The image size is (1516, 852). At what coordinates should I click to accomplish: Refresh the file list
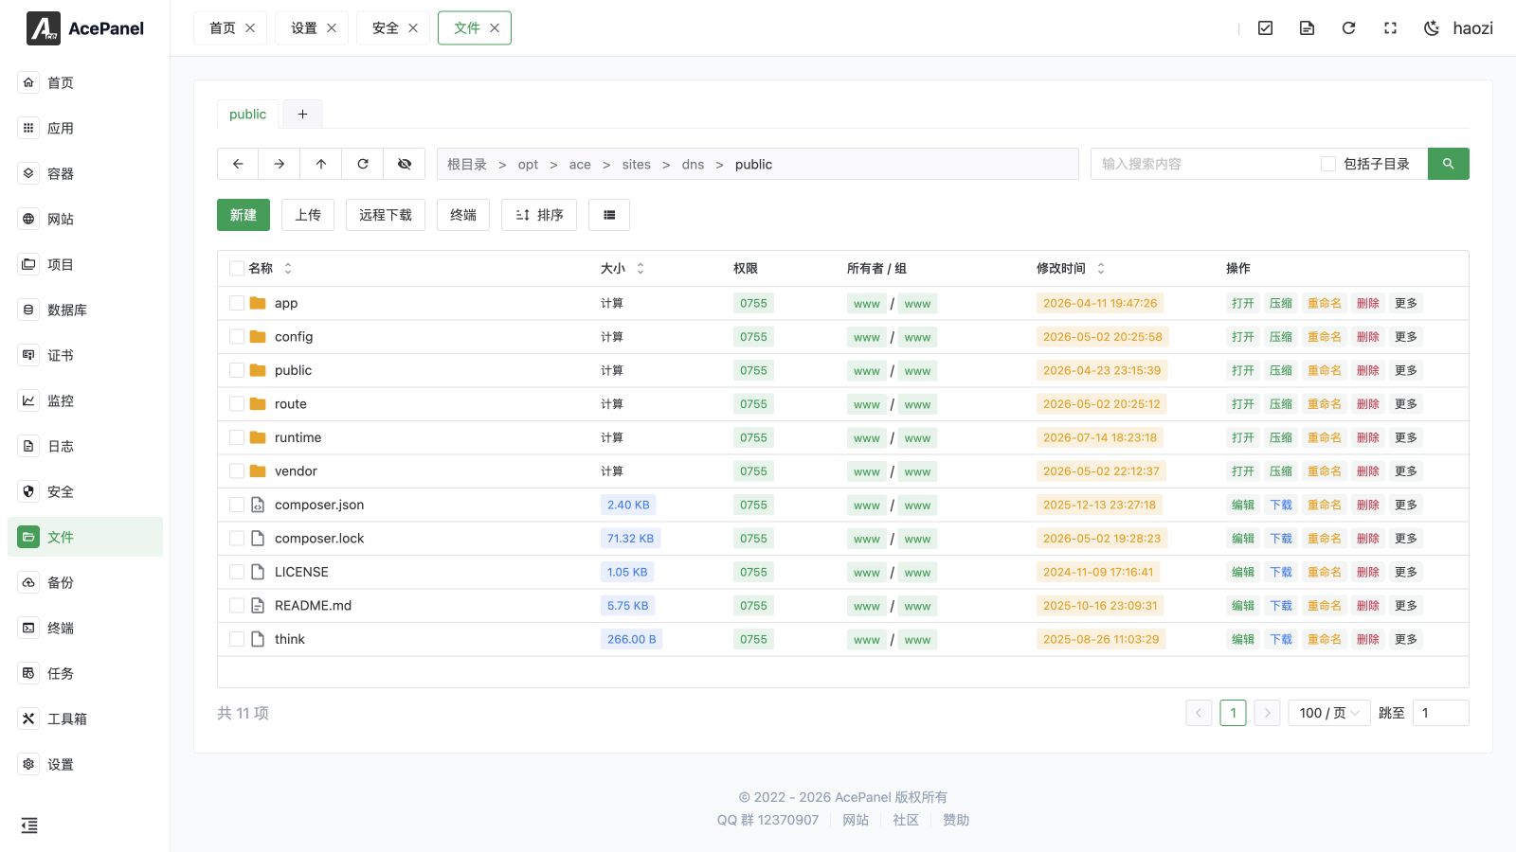(x=363, y=164)
